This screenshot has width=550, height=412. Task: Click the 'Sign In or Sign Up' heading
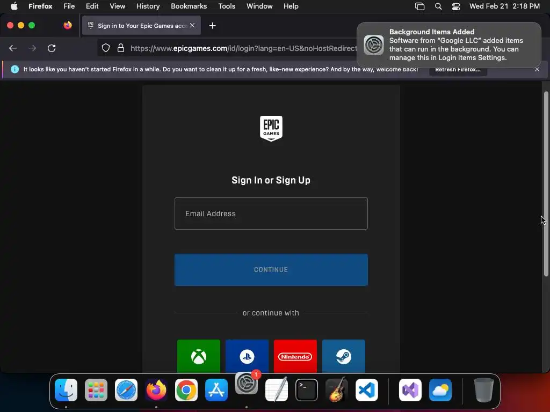coord(271,180)
